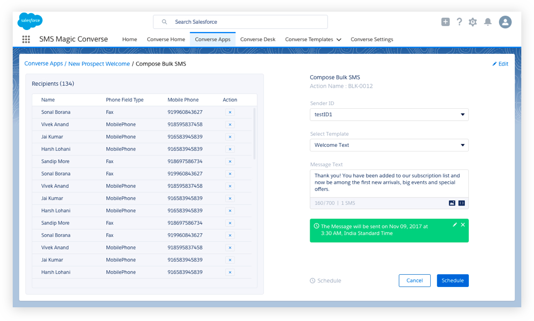Click the Converse Apps breadcrumb link
Image resolution: width=534 pixels, height=321 pixels.
(x=44, y=63)
